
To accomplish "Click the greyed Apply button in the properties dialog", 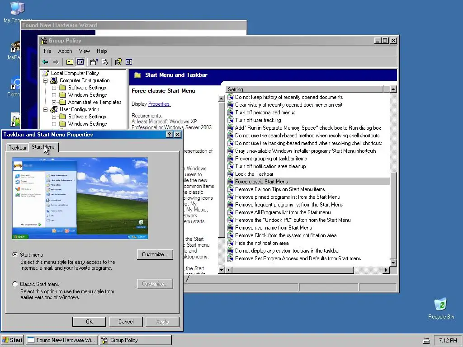I will [x=162, y=322].
